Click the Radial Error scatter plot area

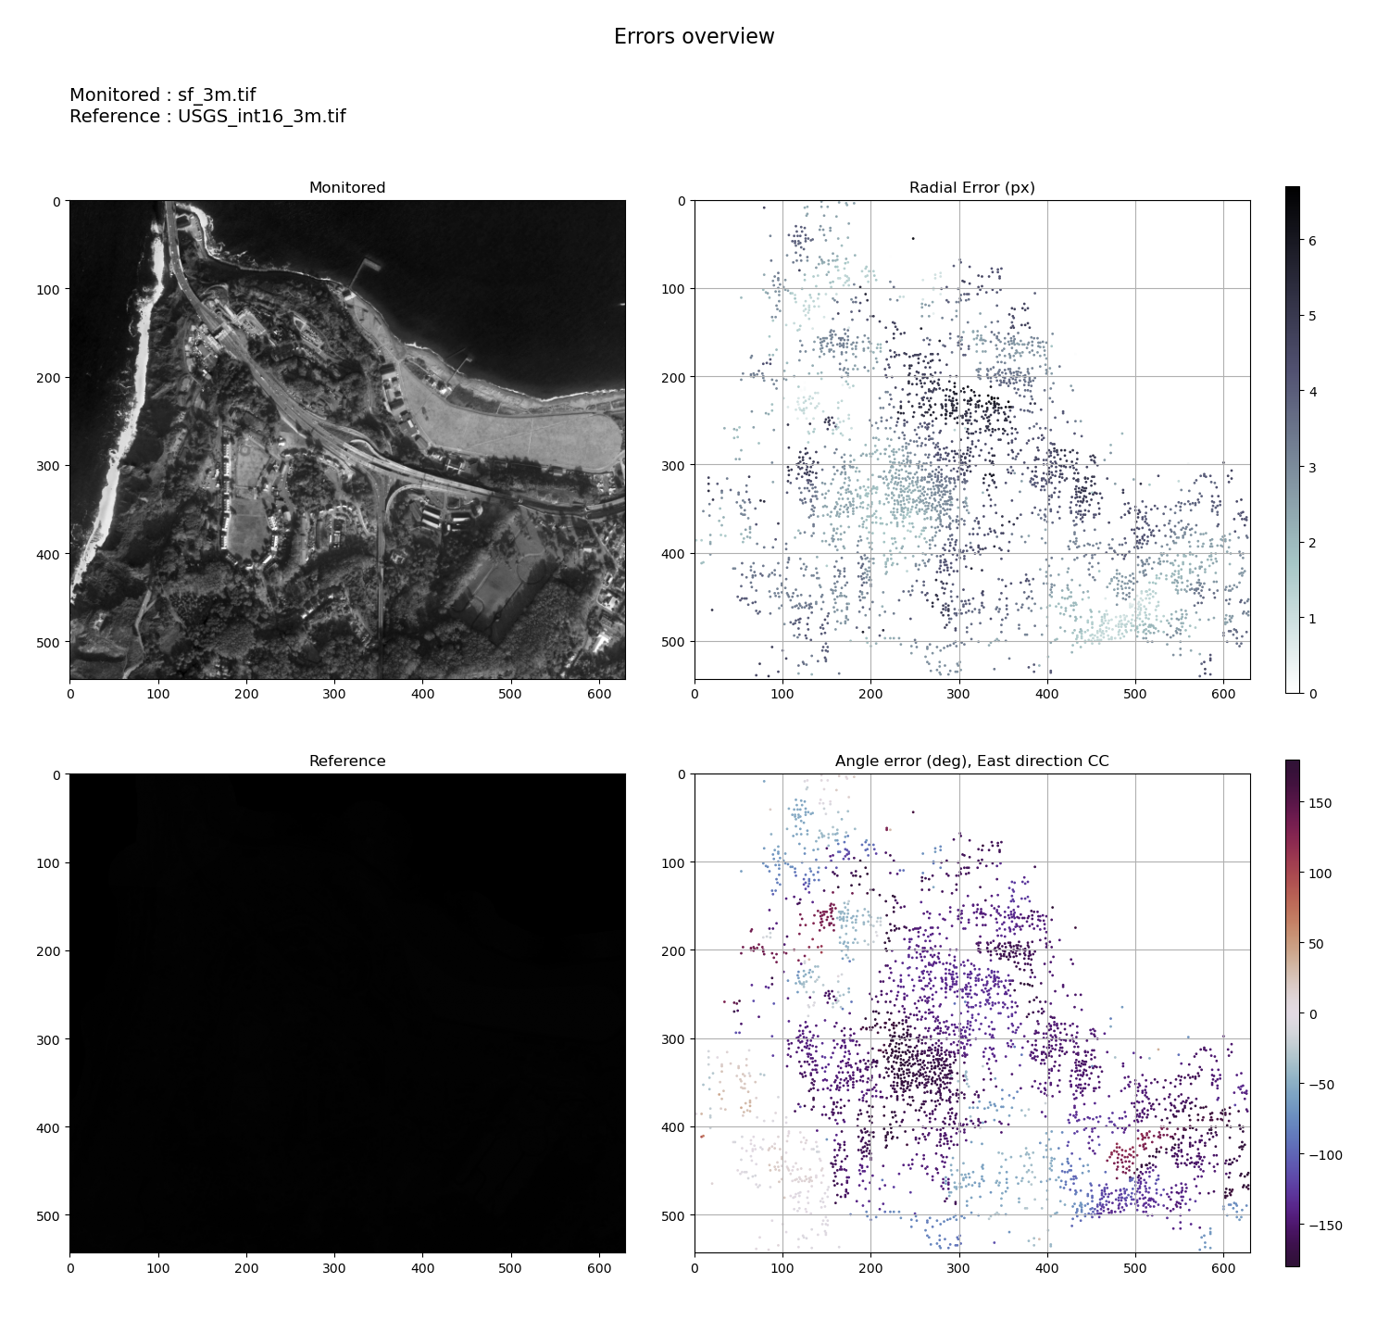[x=971, y=439]
